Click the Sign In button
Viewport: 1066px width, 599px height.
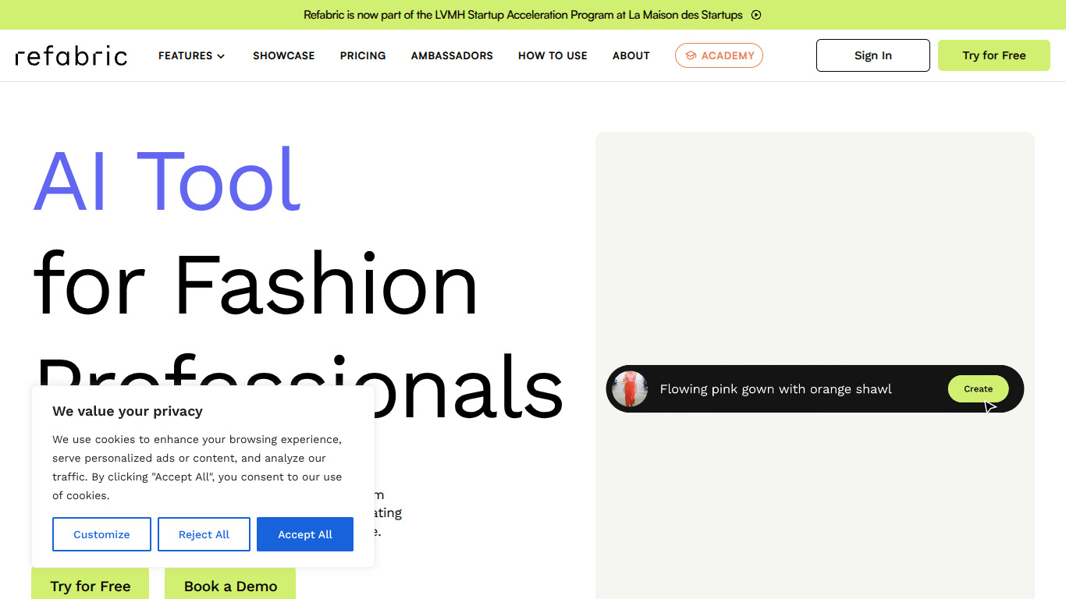[873, 55]
